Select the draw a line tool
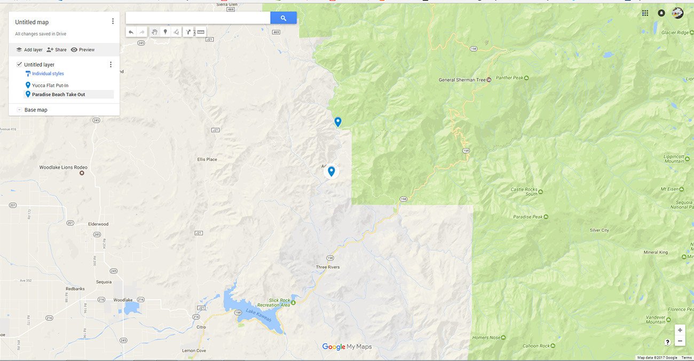Image resolution: width=694 pixels, height=361 pixels. pos(176,32)
